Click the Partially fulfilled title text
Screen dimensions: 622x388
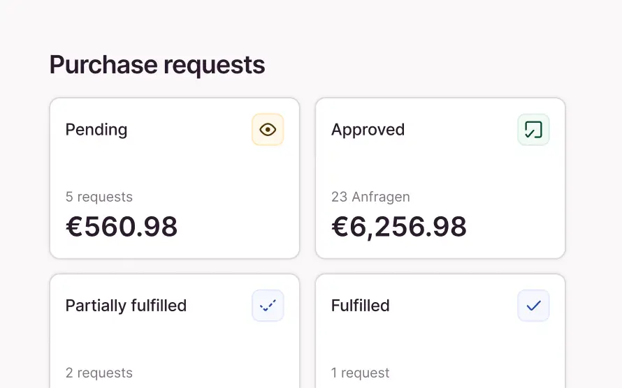(x=126, y=306)
